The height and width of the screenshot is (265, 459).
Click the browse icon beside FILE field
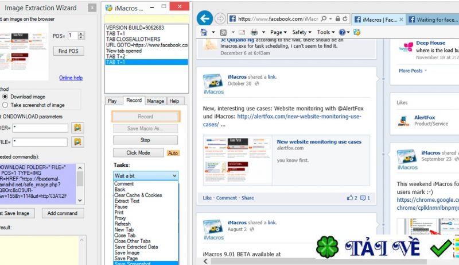77,142
